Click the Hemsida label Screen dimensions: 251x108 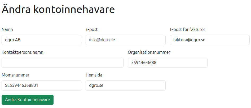(x=94, y=75)
